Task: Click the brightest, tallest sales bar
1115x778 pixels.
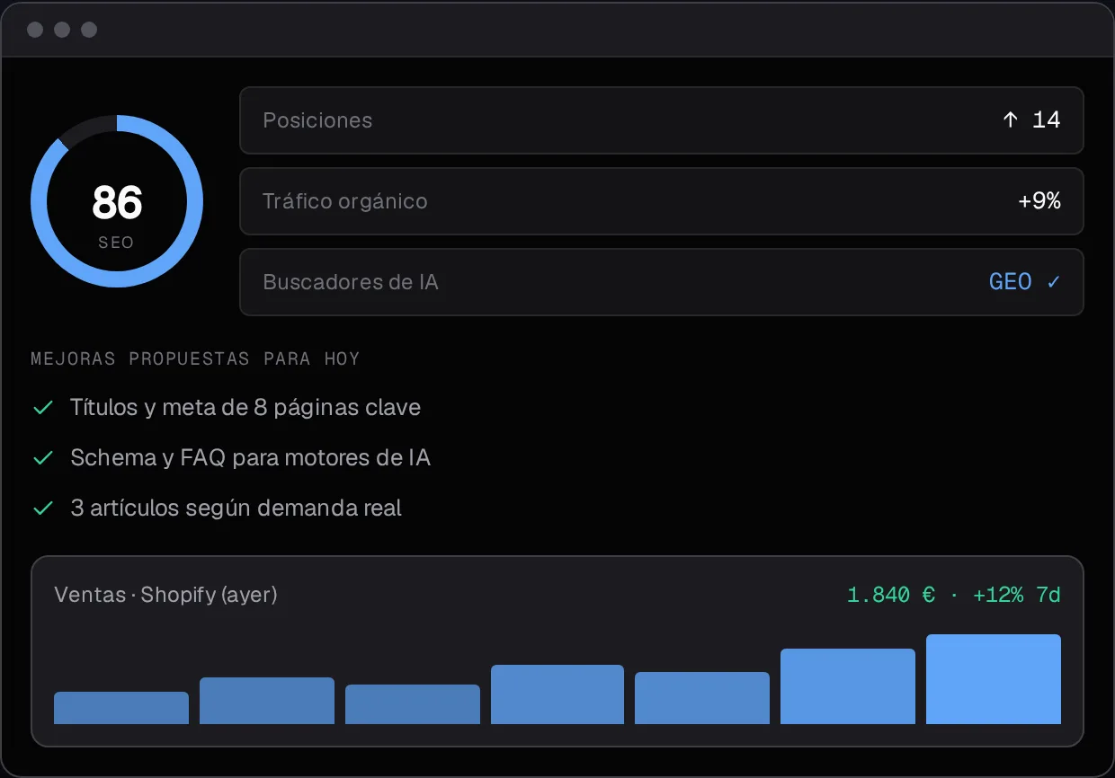Action: 994,679
